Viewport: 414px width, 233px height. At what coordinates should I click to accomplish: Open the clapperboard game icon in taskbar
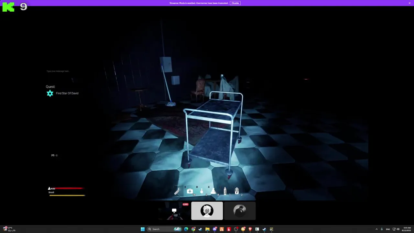(x=271, y=229)
